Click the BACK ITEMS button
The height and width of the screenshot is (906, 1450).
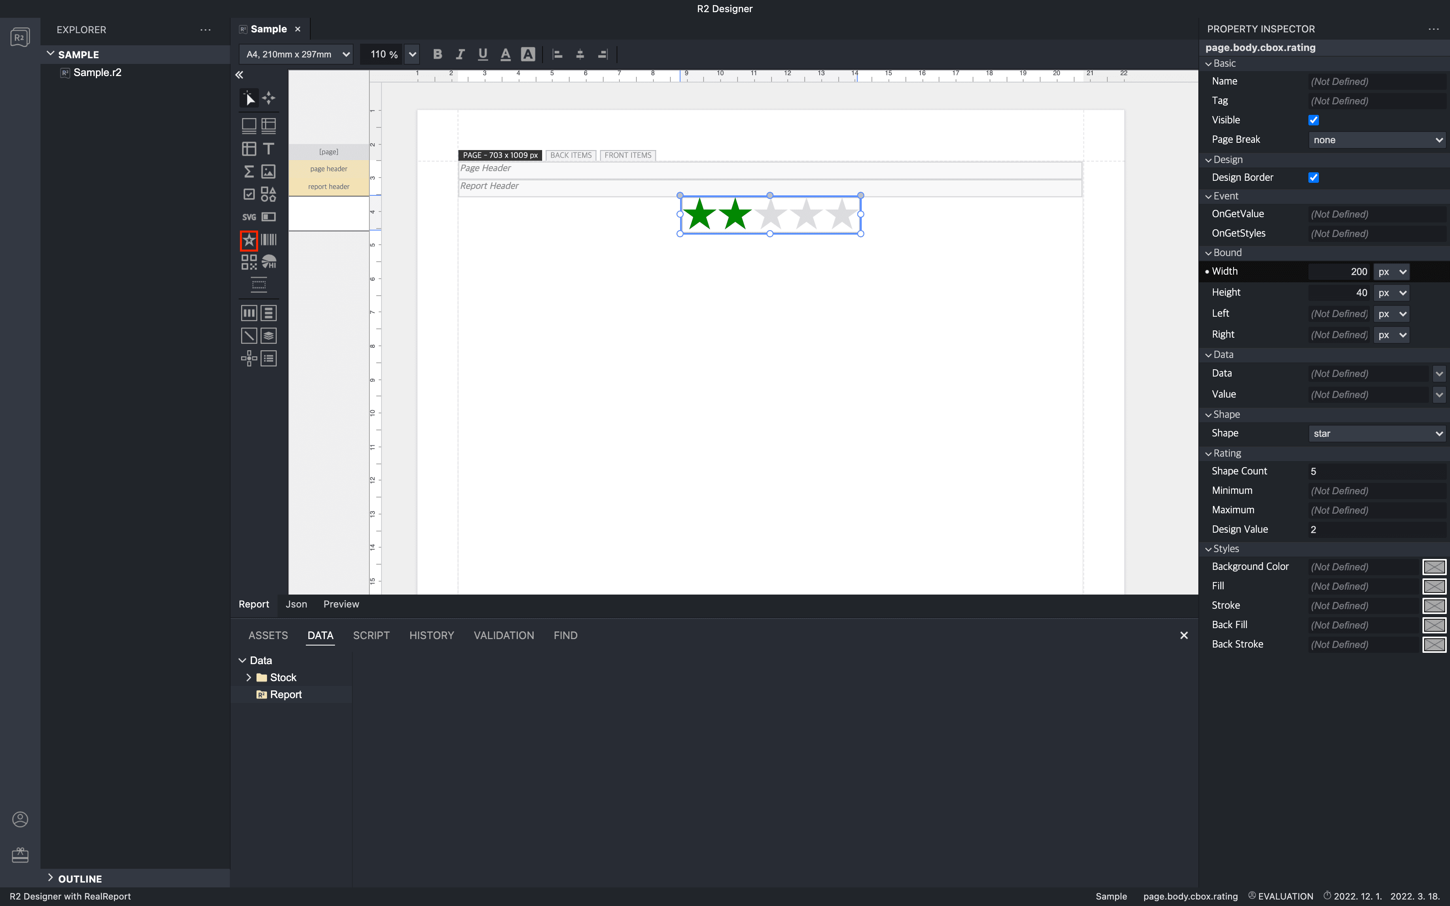(570, 155)
